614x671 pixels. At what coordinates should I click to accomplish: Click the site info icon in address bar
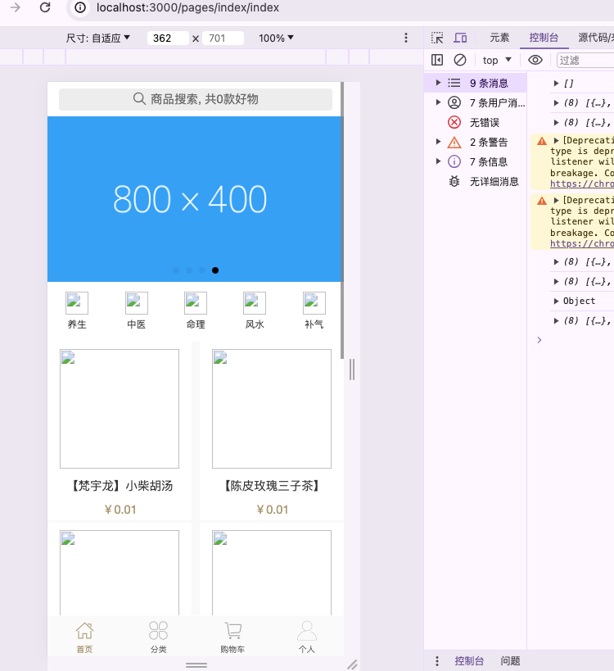[x=80, y=8]
